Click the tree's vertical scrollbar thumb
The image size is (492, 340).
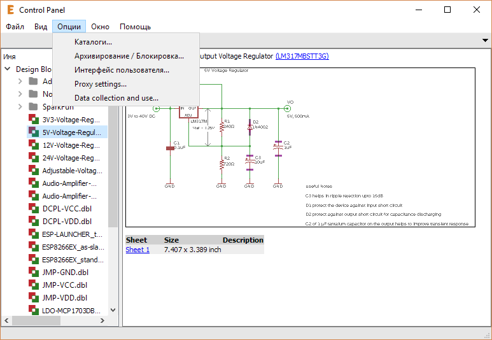(113, 166)
